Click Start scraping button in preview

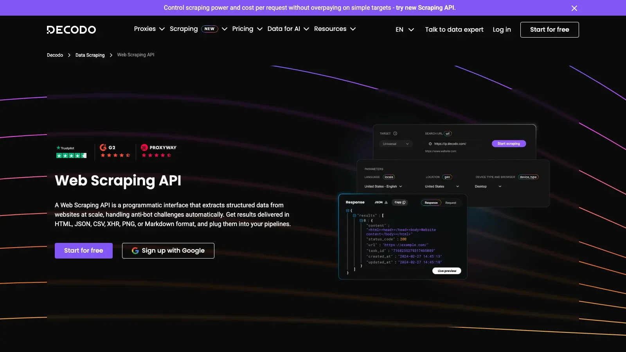tap(509, 144)
